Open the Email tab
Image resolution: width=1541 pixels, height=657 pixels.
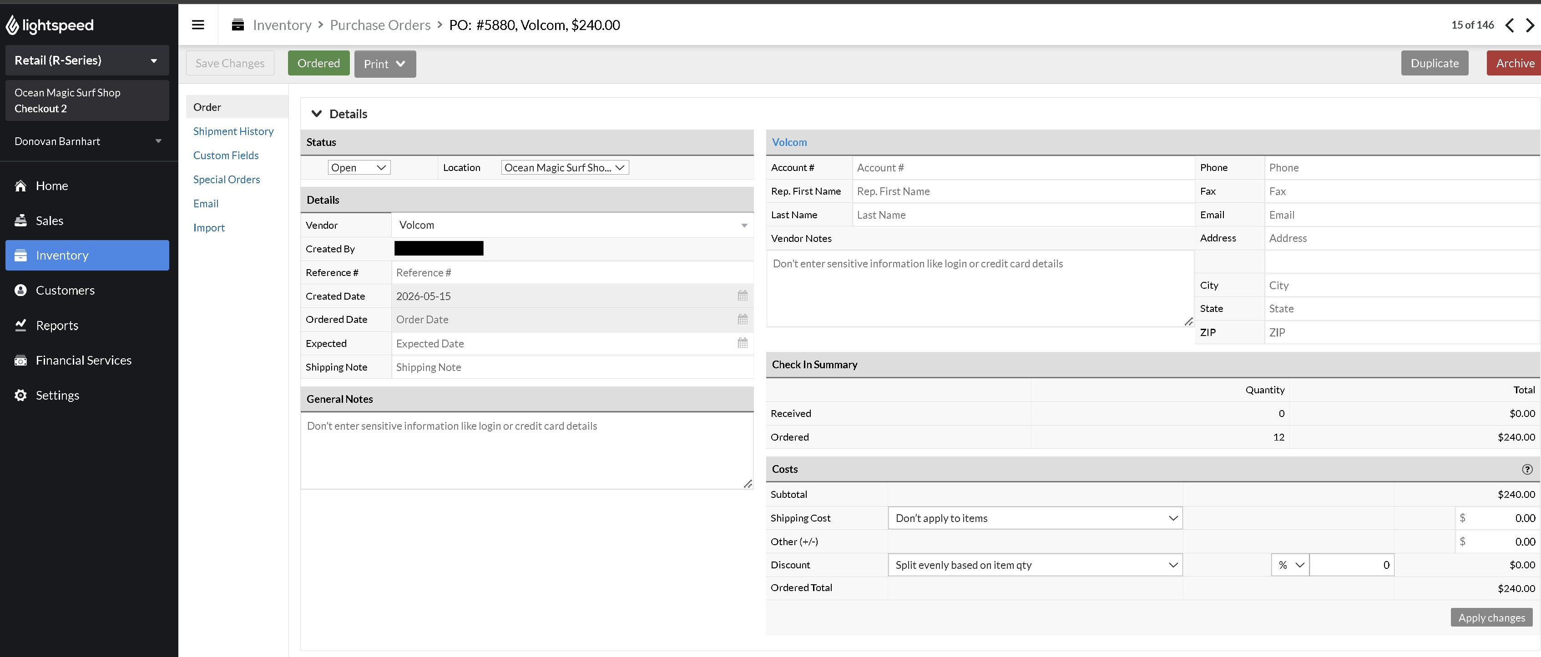point(206,204)
